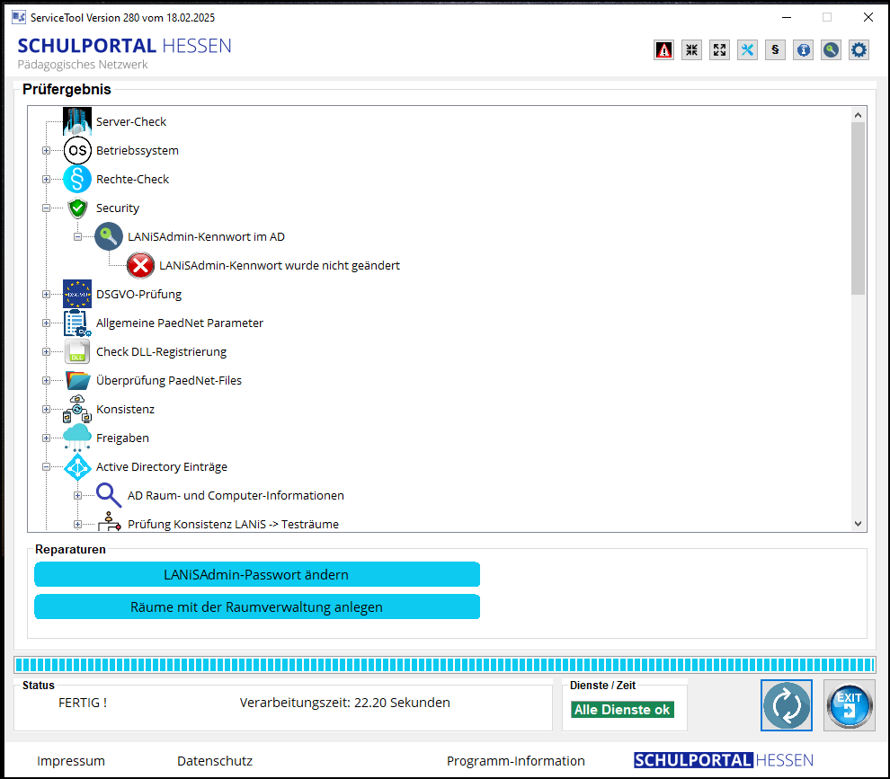This screenshot has width=890, height=779.
Task: Open the blue info icon in toolbar
Action: pyautogui.click(x=803, y=50)
